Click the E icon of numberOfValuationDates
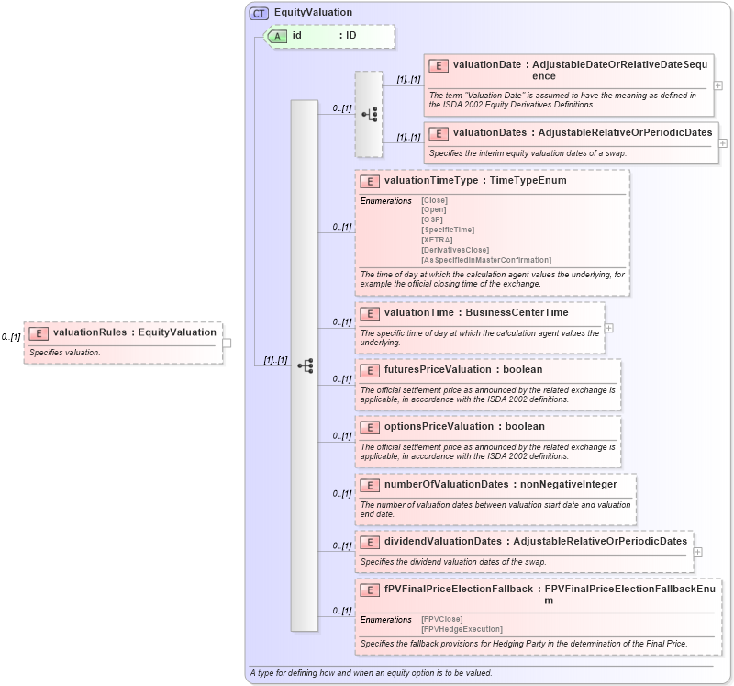734x686 pixels. click(x=368, y=484)
